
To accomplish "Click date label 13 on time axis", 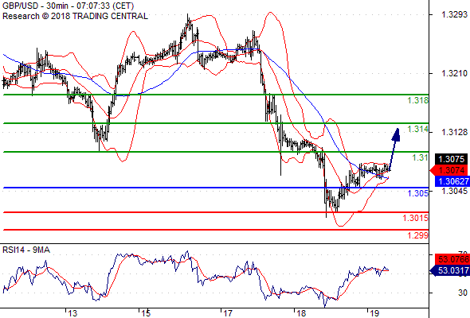I will click(72, 313).
